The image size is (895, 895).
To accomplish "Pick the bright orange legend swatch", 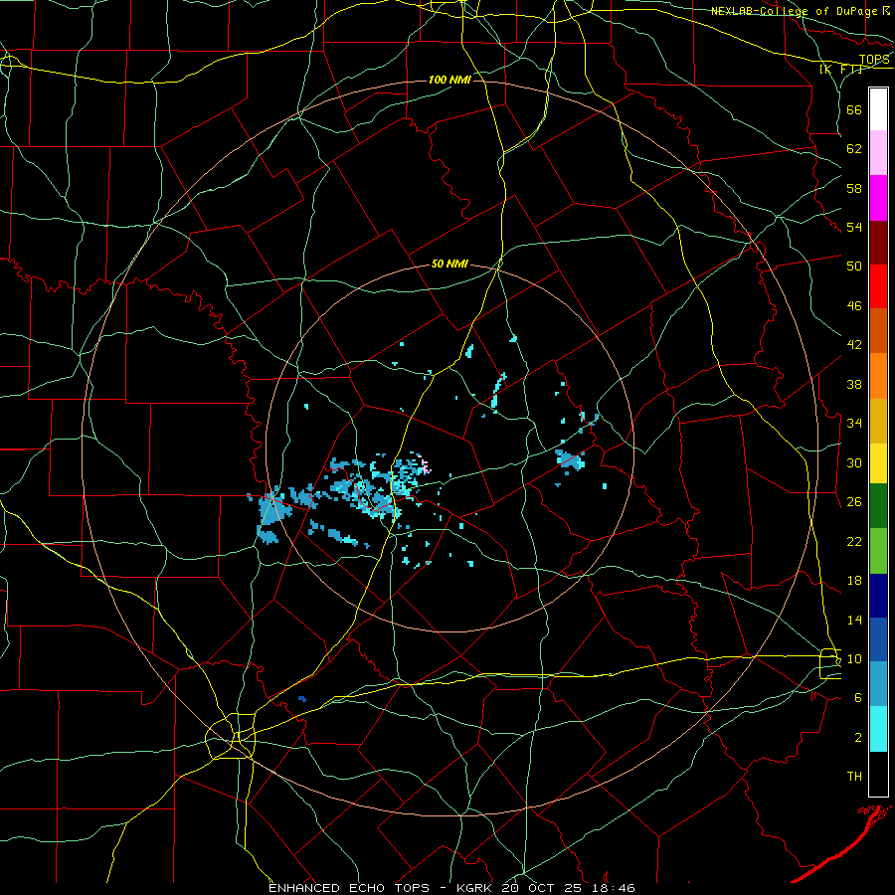I will [x=878, y=376].
